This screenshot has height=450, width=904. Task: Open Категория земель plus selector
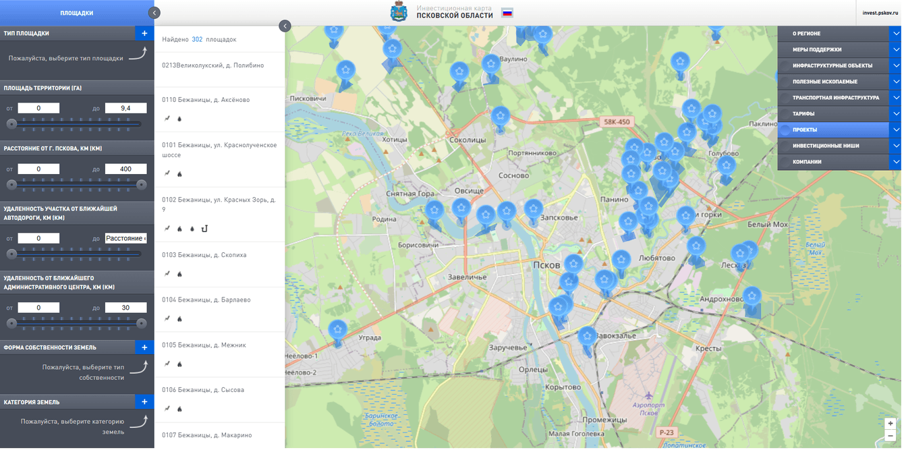tap(144, 402)
